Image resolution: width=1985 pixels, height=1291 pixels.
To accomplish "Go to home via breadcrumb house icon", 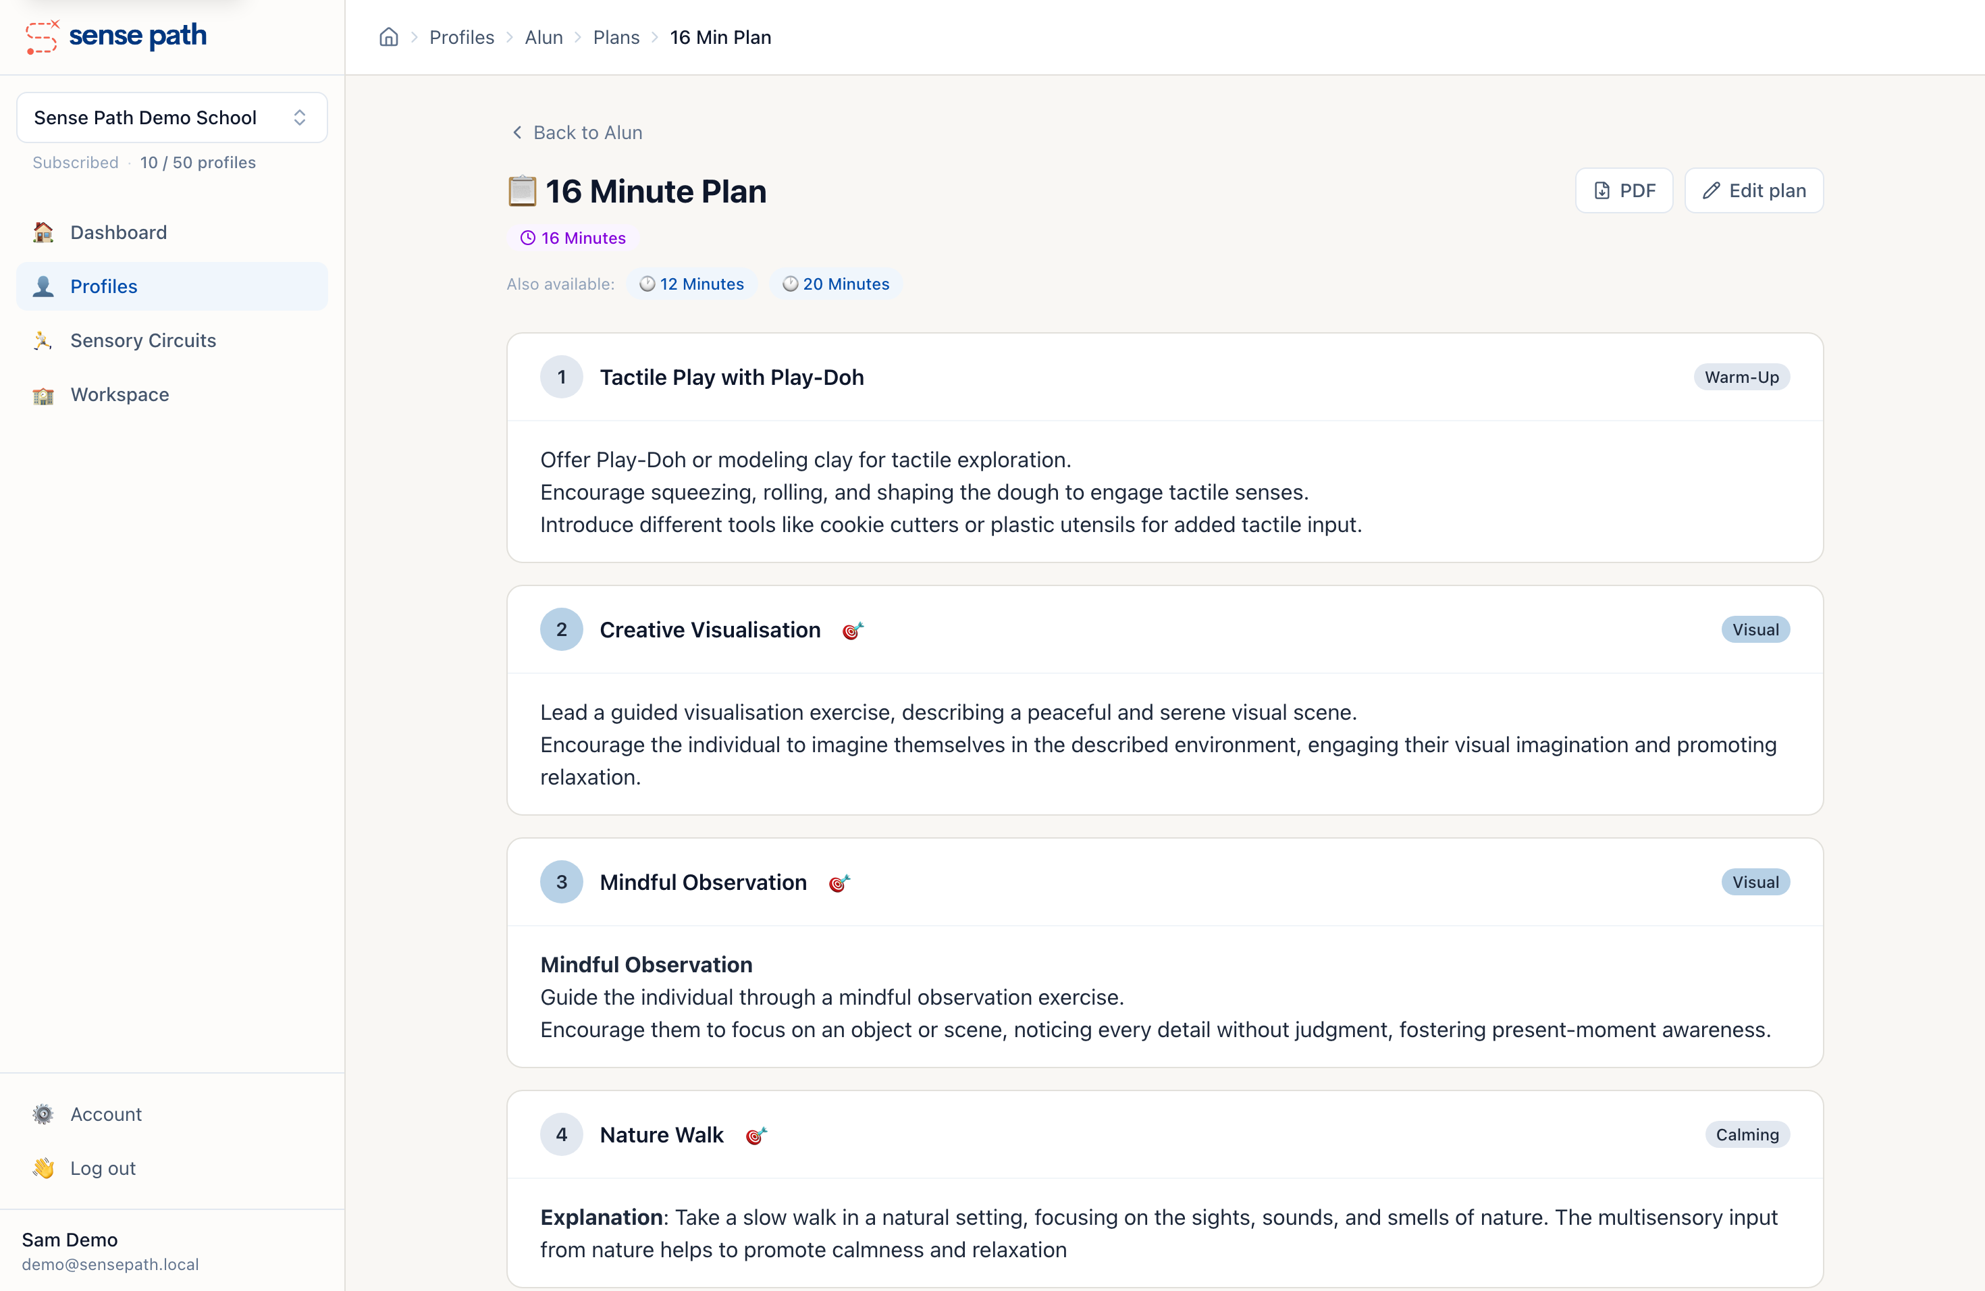I will 389,38.
